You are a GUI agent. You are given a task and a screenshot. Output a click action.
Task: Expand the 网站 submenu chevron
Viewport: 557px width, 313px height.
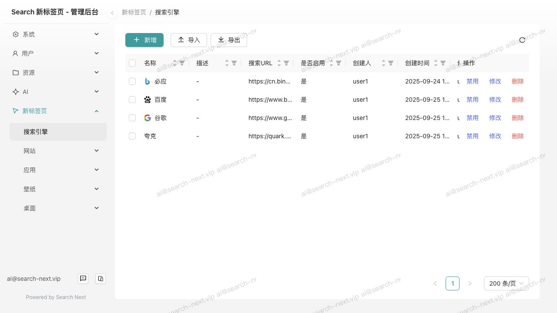[97, 150]
